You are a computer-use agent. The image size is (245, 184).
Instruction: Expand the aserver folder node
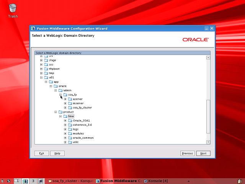click(x=65, y=99)
